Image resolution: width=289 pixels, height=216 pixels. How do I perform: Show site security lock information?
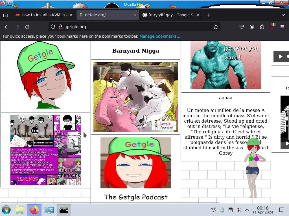(x=61, y=27)
